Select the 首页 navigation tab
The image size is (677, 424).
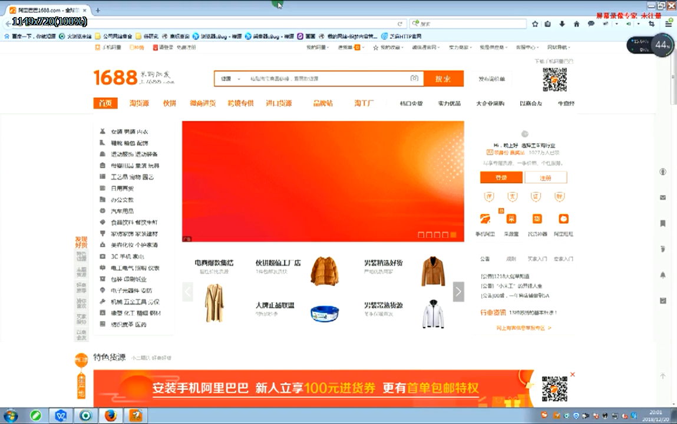click(x=105, y=103)
